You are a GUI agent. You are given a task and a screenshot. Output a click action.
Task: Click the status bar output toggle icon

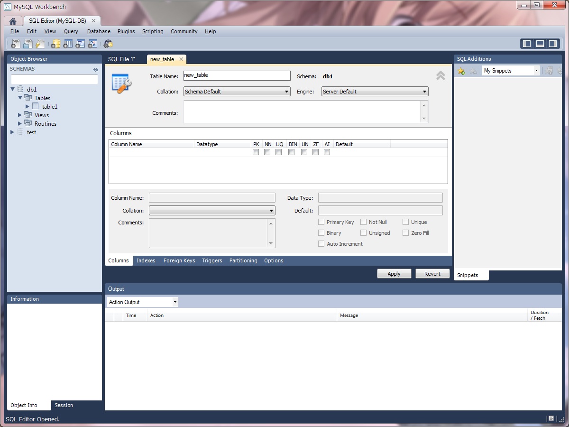551,418
